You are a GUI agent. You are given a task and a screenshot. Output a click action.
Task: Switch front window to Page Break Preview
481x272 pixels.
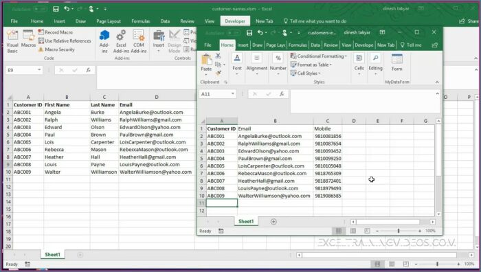[x=367, y=231]
